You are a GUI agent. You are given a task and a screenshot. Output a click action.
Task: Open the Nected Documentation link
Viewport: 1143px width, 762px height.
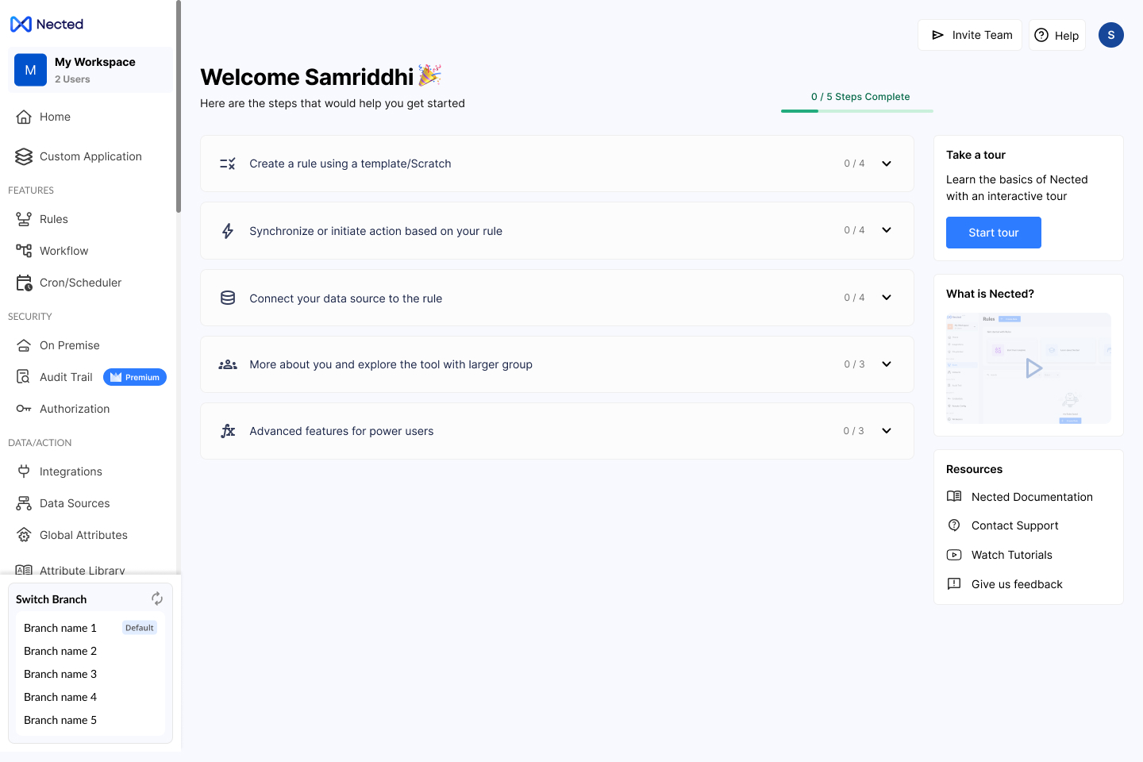[1032, 497]
